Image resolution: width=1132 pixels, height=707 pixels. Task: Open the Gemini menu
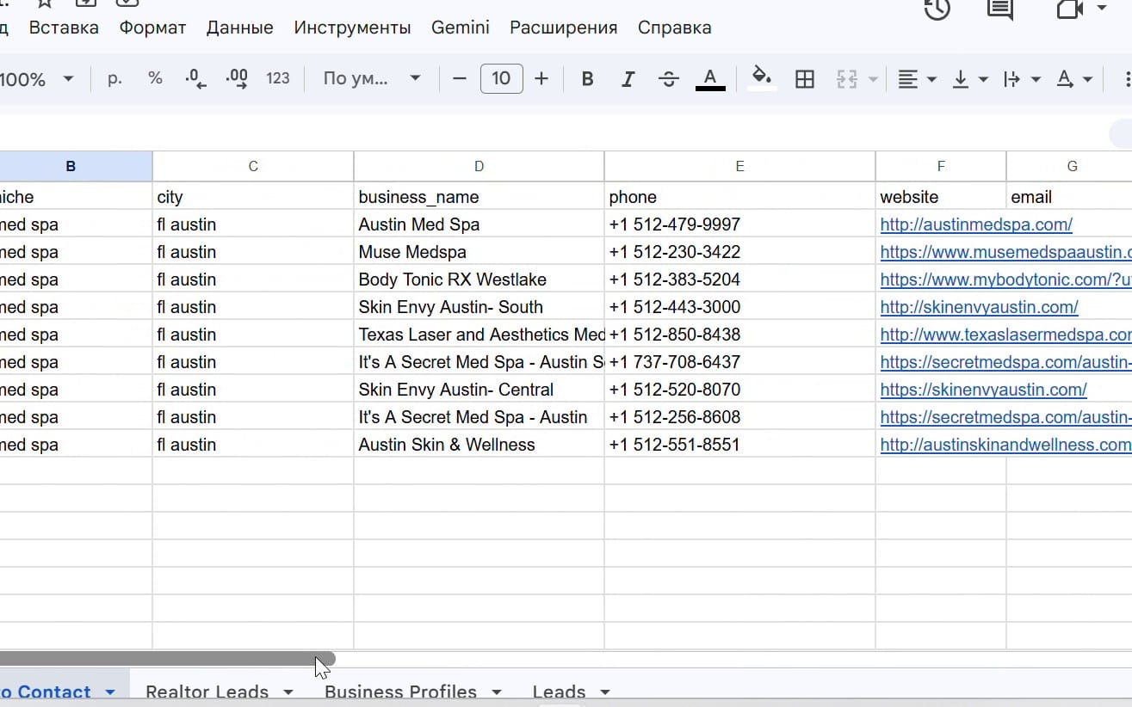tap(461, 28)
